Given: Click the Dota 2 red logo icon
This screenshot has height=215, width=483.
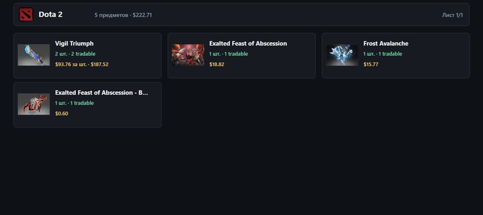Looking at the screenshot, I should [x=26, y=15].
